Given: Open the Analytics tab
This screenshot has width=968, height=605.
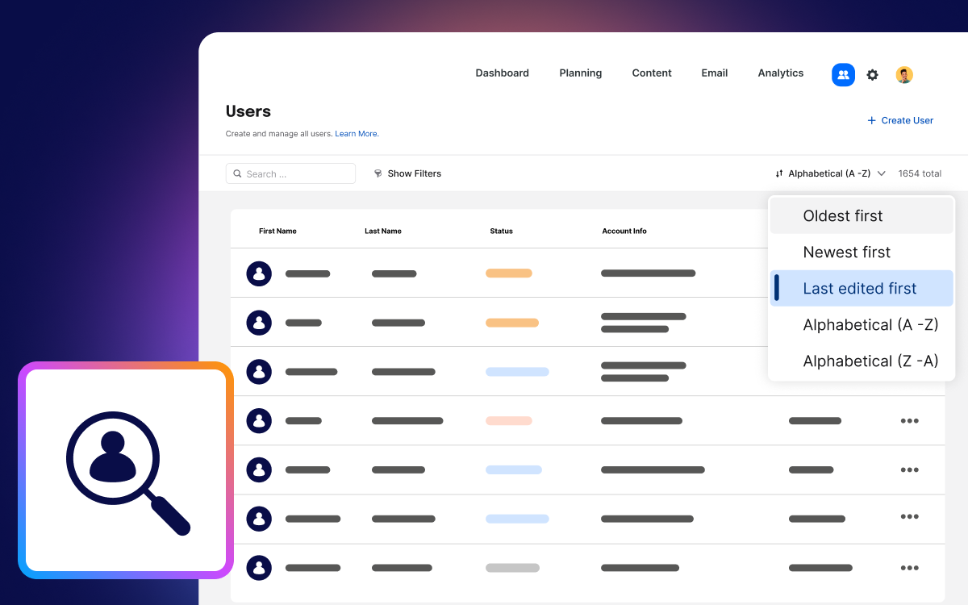Looking at the screenshot, I should tap(781, 73).
